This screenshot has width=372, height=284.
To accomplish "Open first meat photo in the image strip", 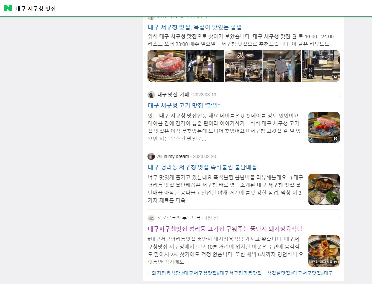I will coord(167,66).
